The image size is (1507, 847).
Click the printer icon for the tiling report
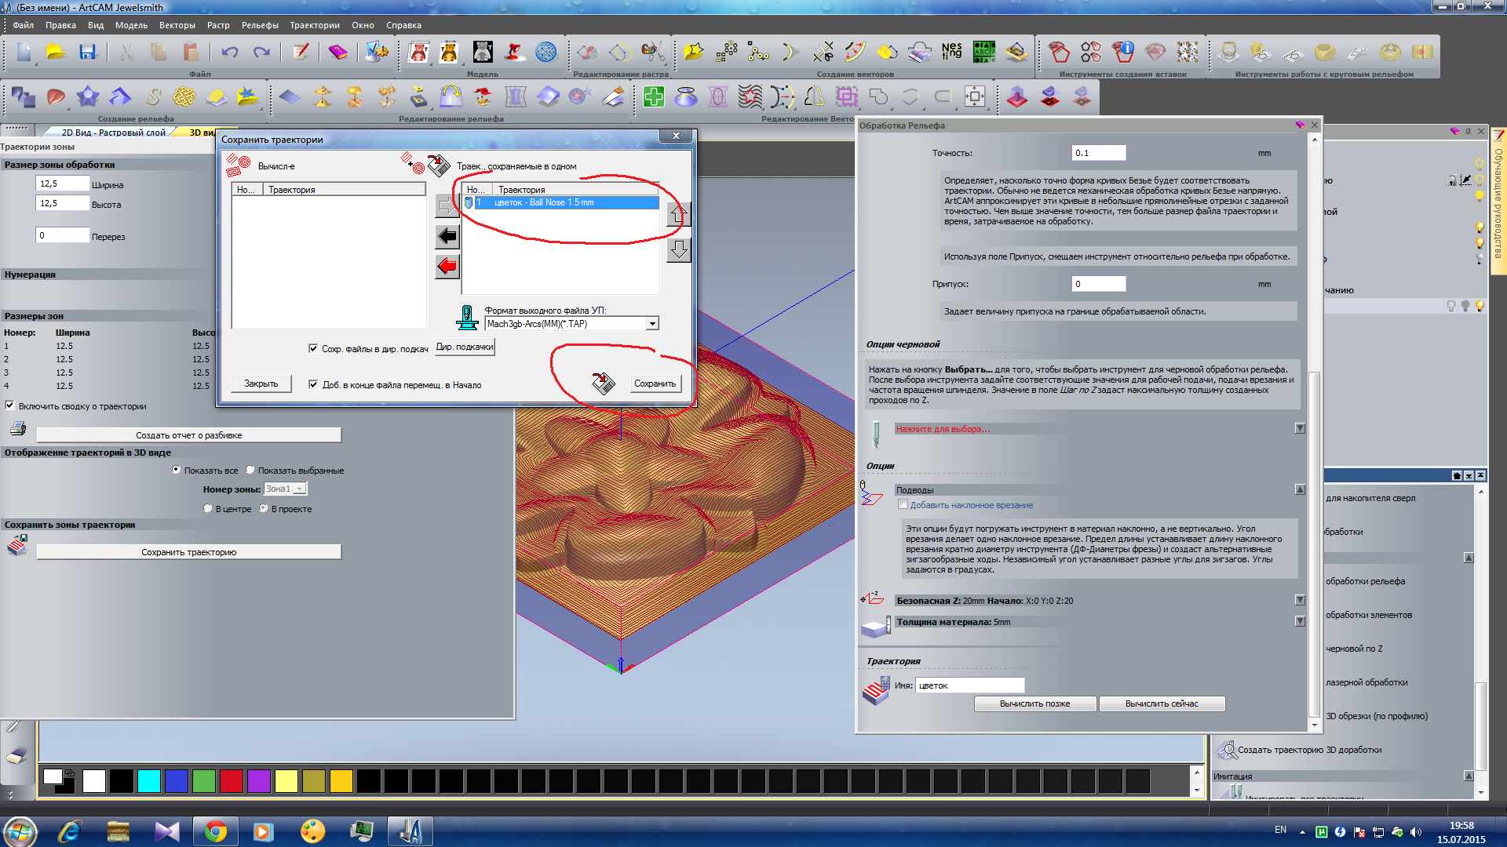point(18,429)
